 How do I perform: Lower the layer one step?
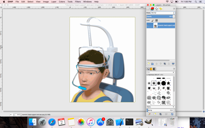click(161, 64)
